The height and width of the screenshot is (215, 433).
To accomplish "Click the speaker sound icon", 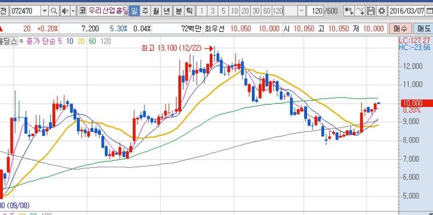I will [65, 11].
